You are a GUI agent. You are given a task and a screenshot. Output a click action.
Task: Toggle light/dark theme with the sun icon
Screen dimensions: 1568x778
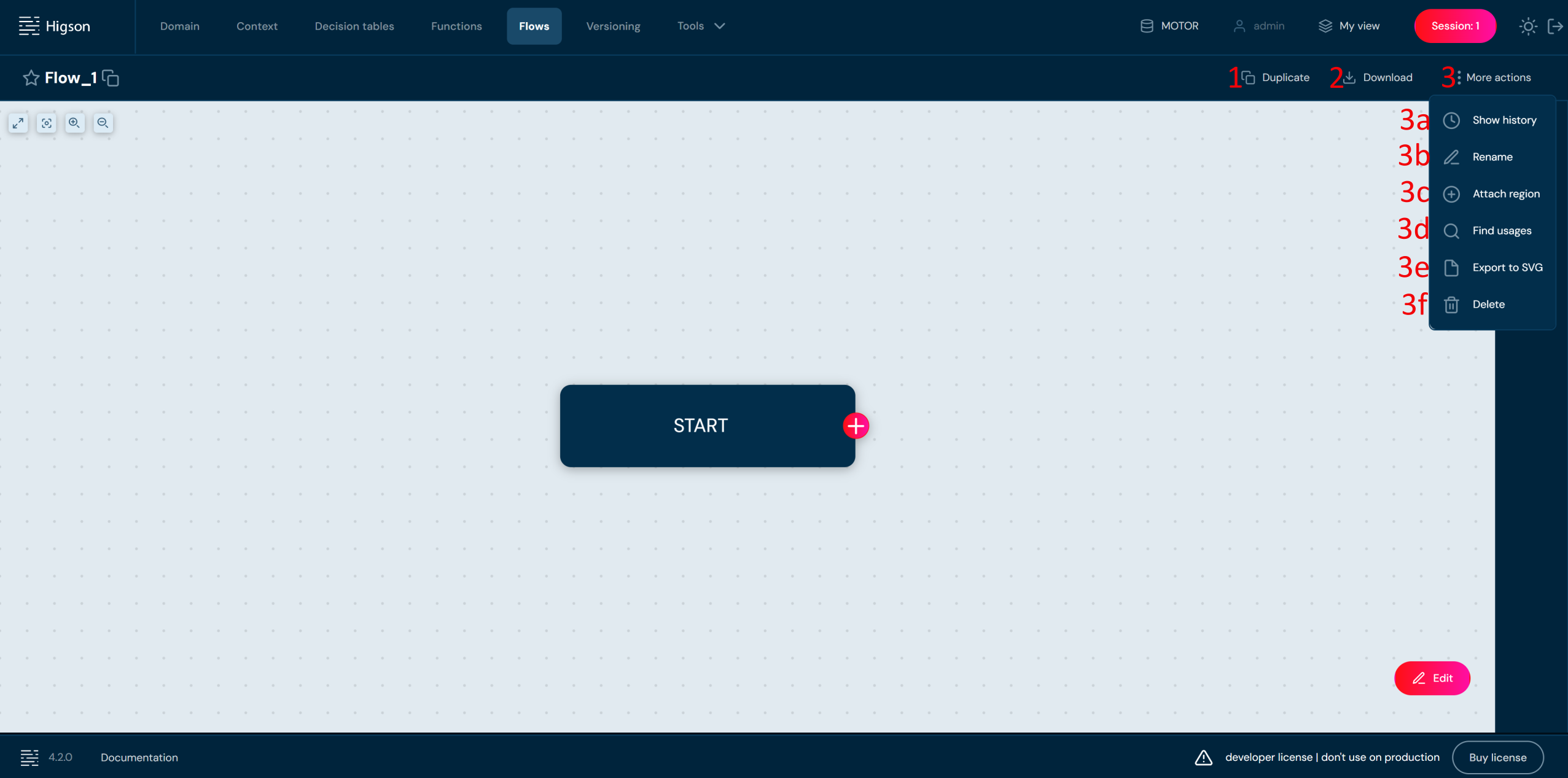(1527, 26)
